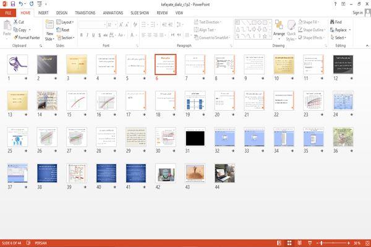Image resolution: width=371 pixels, height=247 pixels.
Task: Click the Undo arrow icon
Action: 21,4
